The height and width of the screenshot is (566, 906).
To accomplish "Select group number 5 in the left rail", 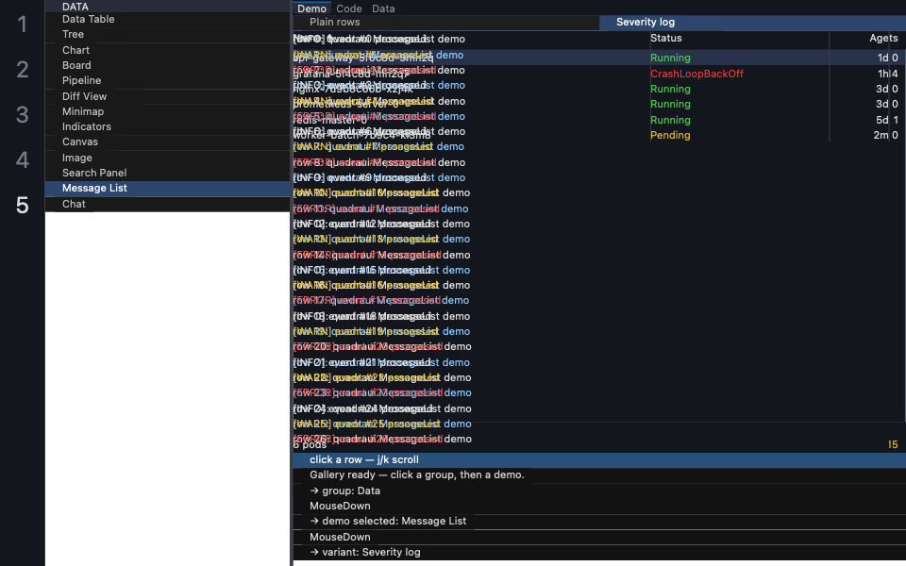I will click(x=23, y=205).
